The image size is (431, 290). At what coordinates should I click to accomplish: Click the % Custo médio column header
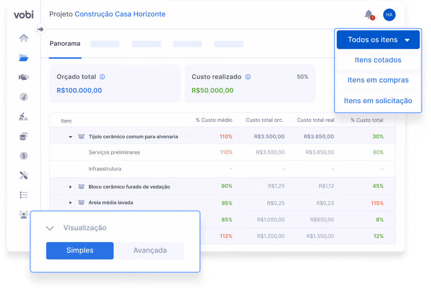214,120
